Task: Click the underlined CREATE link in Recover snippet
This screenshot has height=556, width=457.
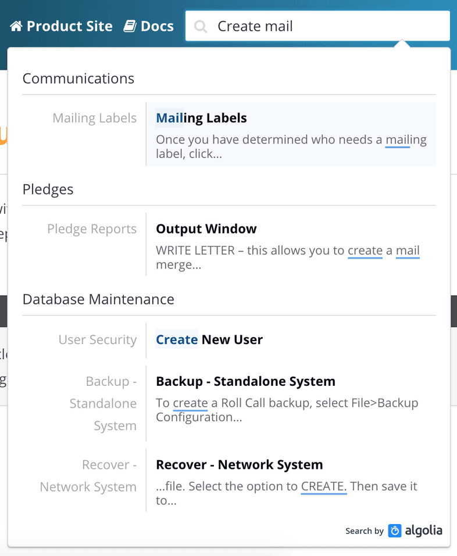Action: tap(323, 486)
